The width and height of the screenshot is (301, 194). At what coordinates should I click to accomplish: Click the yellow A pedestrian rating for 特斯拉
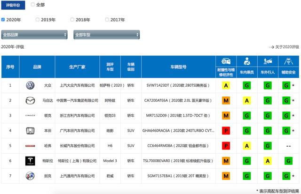coord(268,161)
